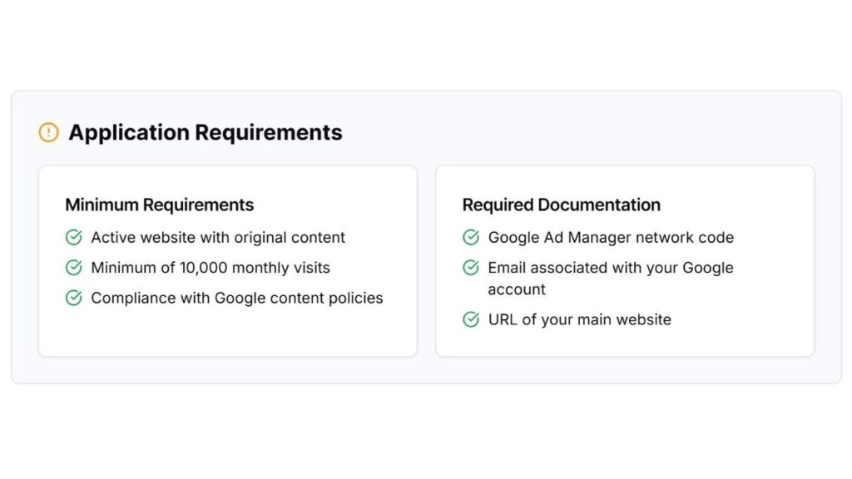Click 'Google Ad Manager network code' text
The image size is (852, 479).
point(611,237)
